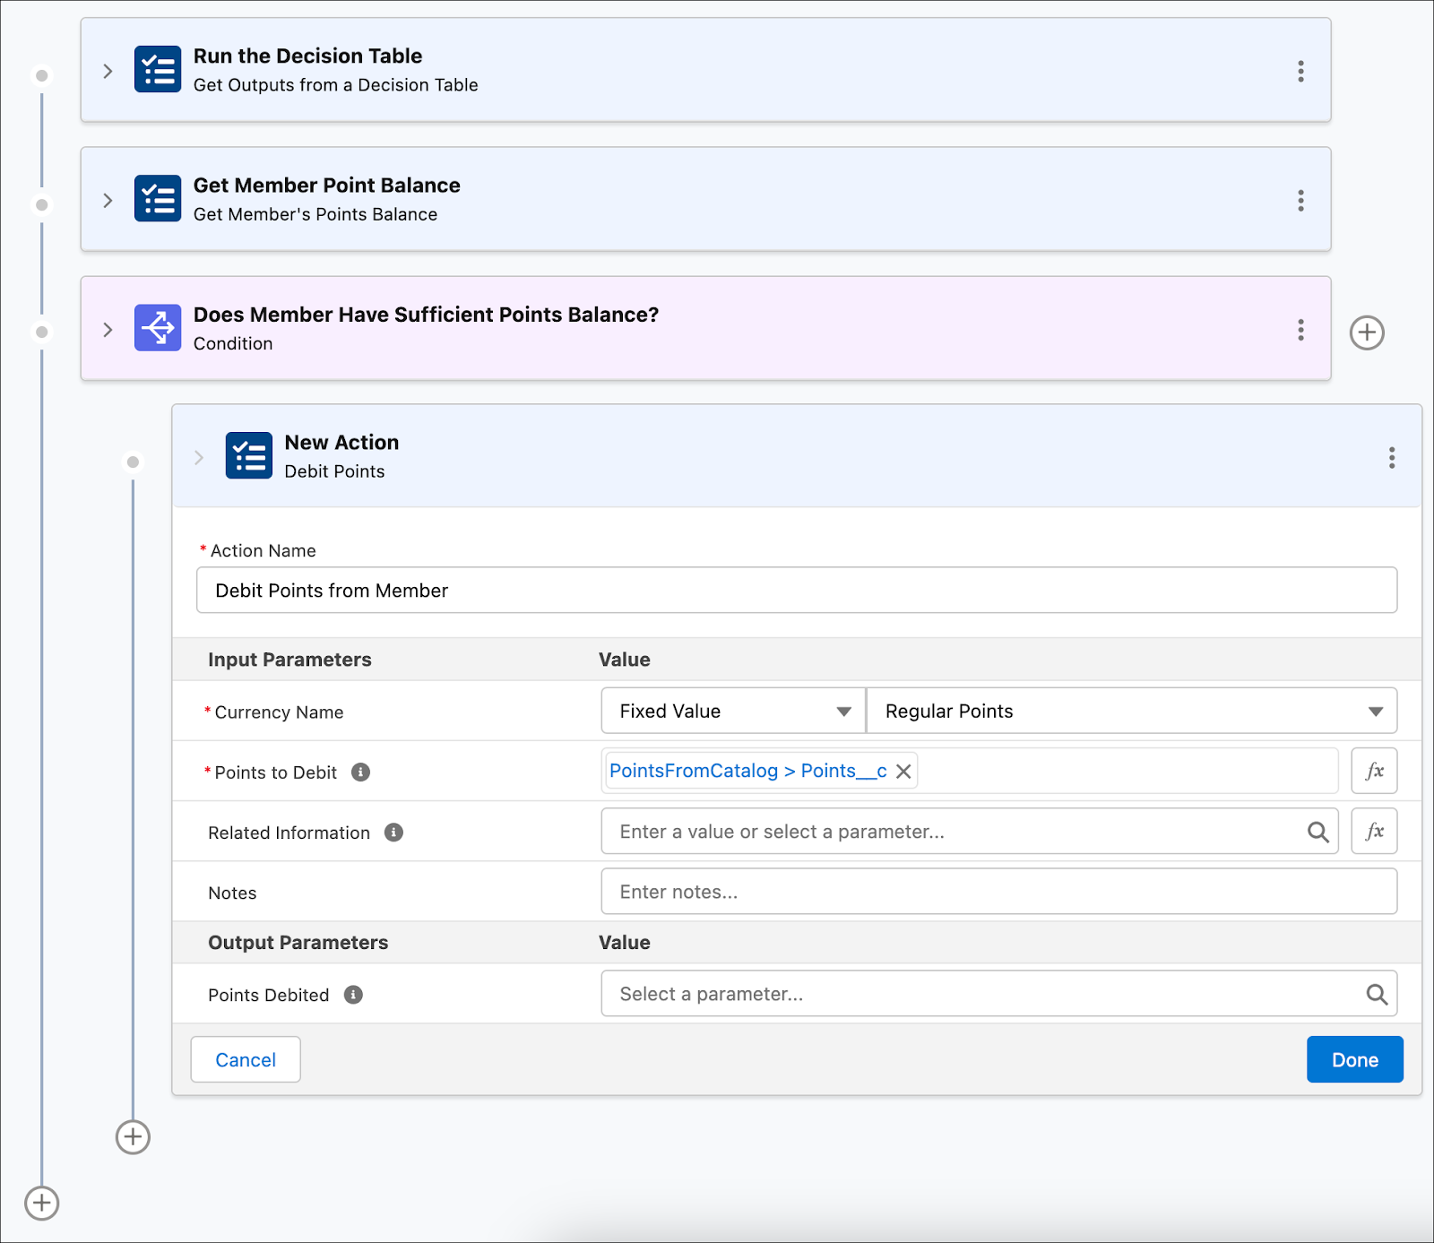Expand the Run the Decision Table step
The height and width of the screenshot is (1243, 1434).
(108, 71)
